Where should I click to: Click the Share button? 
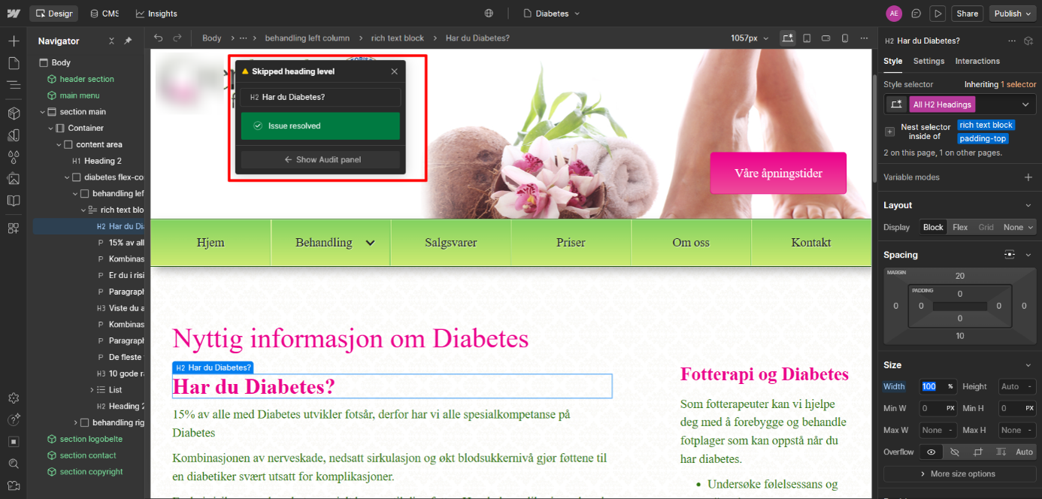(x=967, y=14)
